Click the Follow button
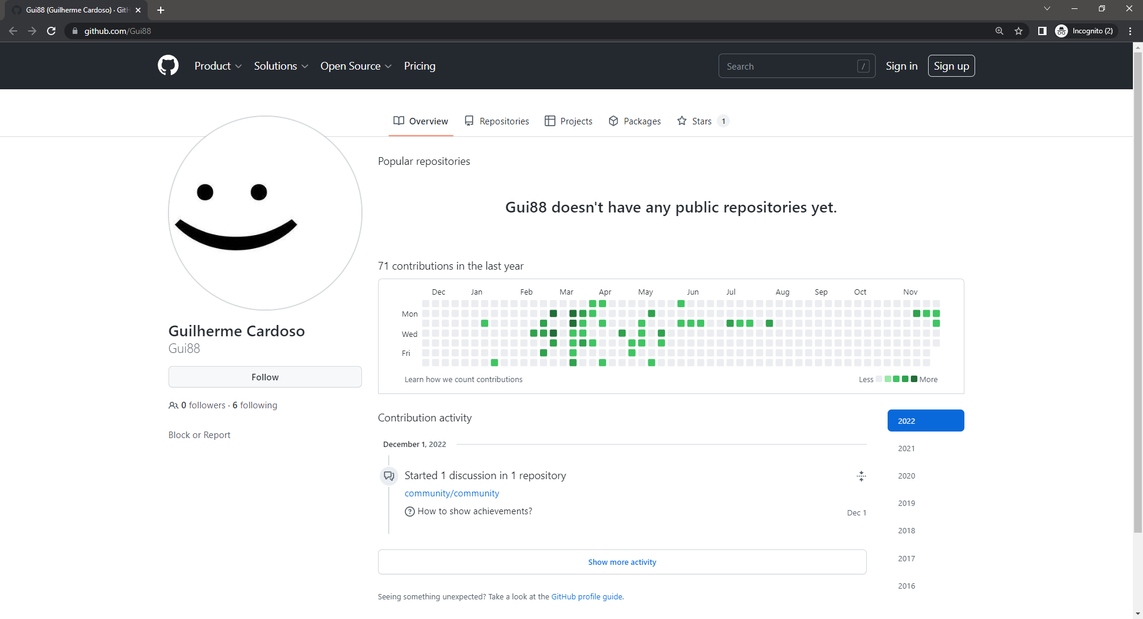 [265, 377]
